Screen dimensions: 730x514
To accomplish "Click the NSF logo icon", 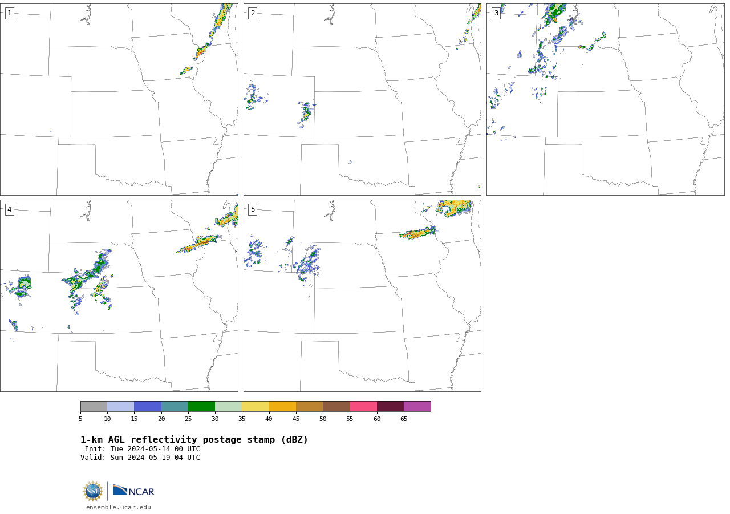I will pyautogui.click(x=93, y=491).
